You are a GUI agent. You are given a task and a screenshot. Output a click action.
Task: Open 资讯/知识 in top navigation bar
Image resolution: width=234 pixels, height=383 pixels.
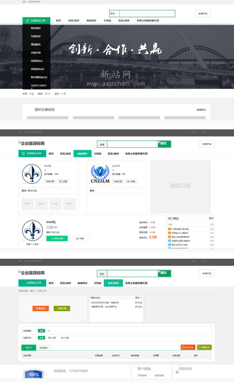74,21
